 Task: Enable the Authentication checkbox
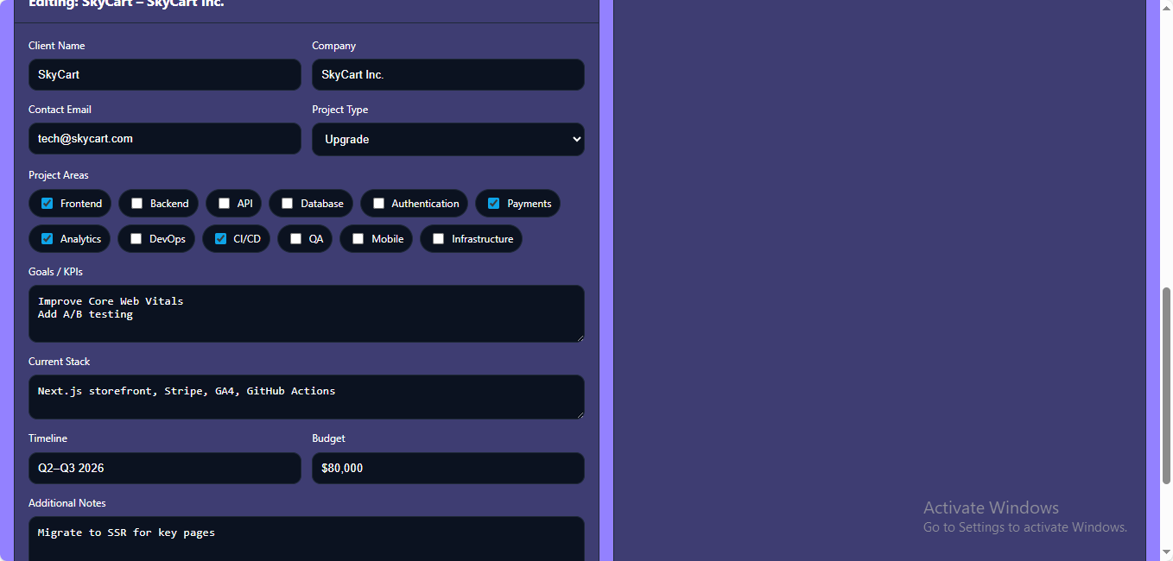pyautogui.click(x=378, y=204)
